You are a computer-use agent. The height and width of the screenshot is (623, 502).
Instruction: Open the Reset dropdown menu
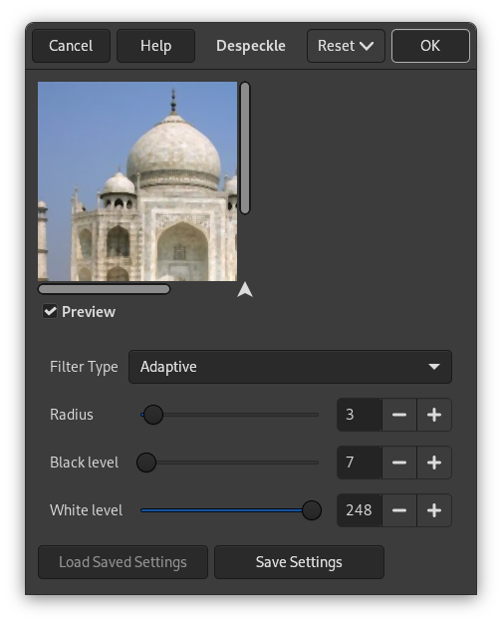click(x=346, y=46)
